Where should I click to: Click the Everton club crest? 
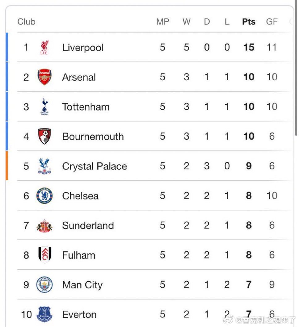[44, 314]
